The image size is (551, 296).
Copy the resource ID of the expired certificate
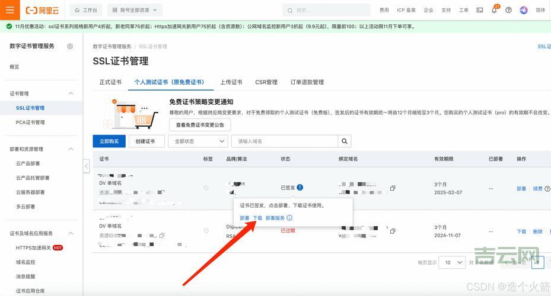162,236
